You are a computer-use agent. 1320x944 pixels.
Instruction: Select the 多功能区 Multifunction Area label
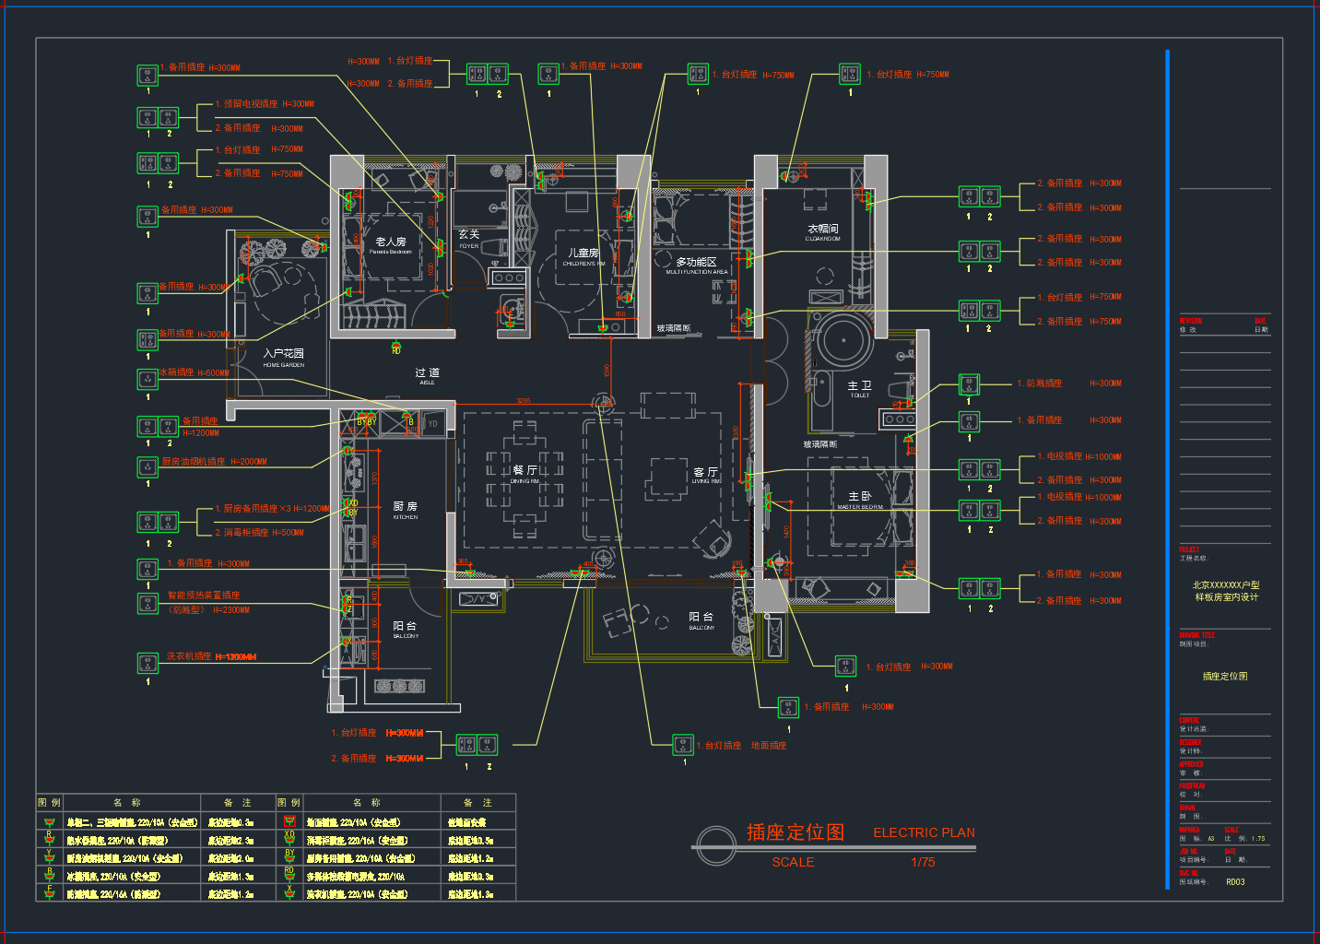(x=697, y=265)
